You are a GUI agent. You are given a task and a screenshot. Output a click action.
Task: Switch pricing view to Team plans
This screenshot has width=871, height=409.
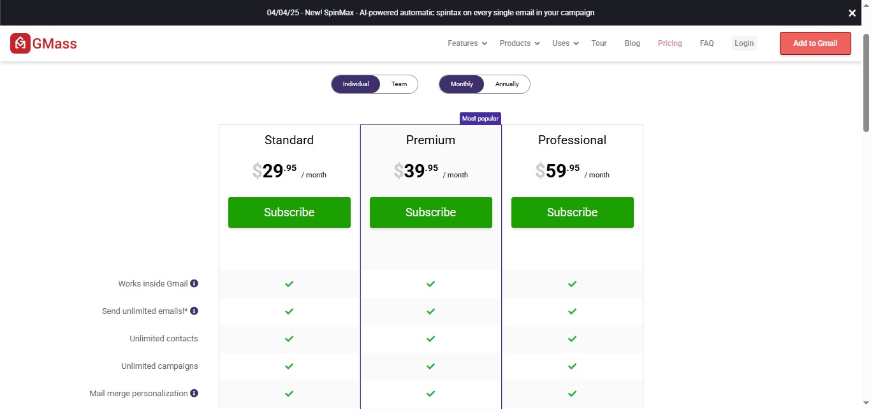[x=399, y=84]
